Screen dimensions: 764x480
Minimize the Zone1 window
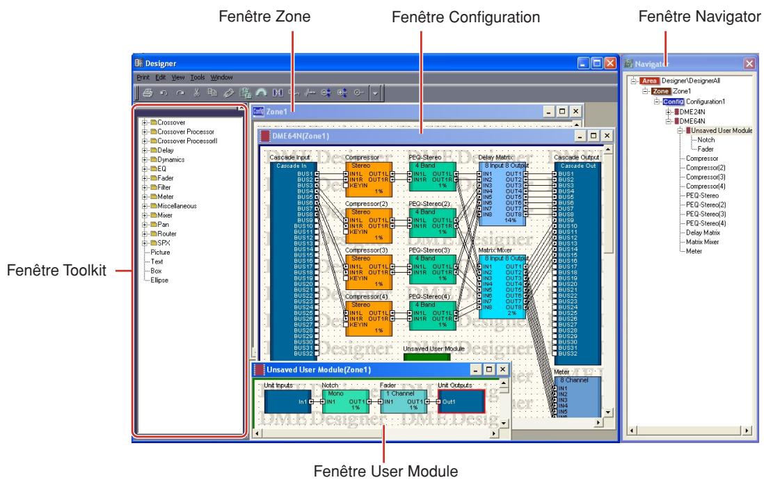coord(548,111)
